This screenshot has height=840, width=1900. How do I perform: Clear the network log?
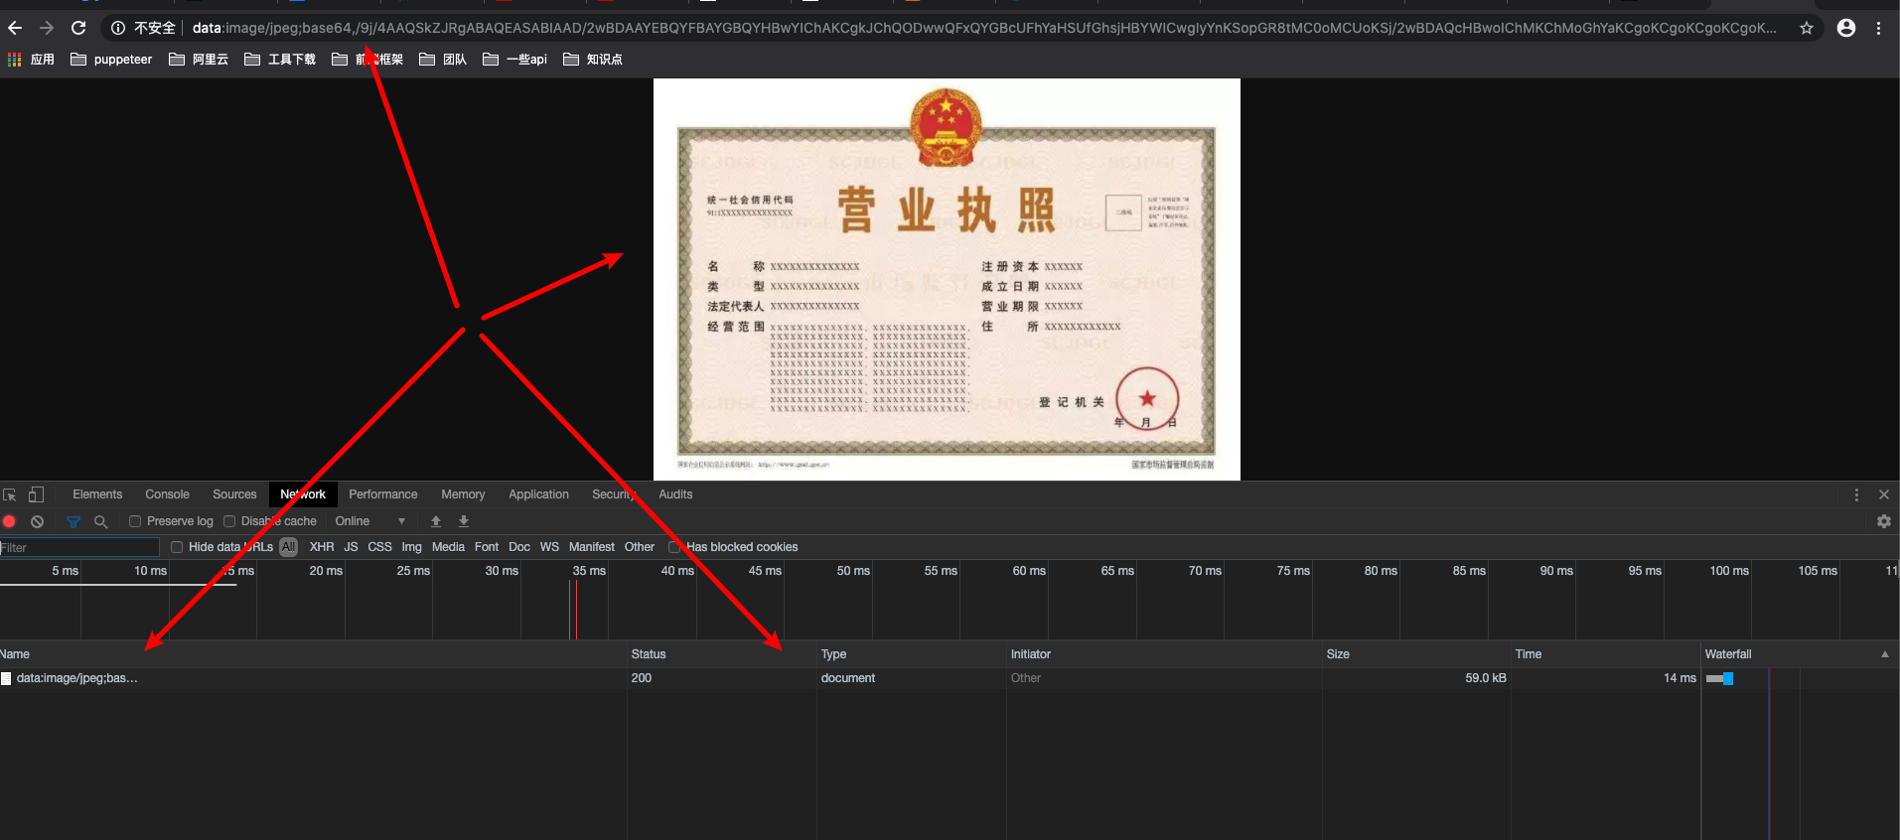[x=37, y=521]
